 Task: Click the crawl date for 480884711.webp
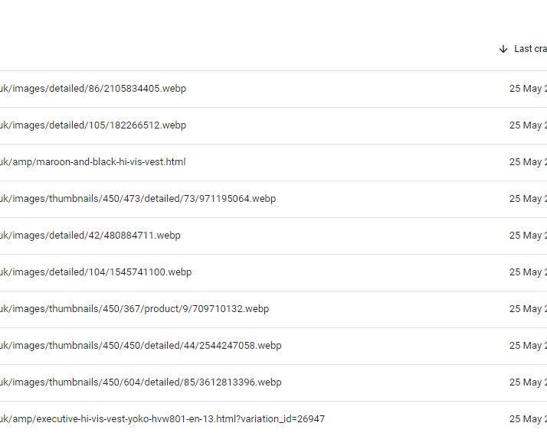coord(528,236)
